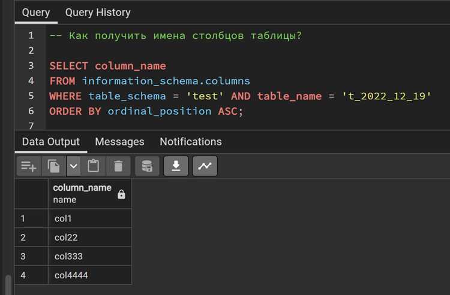Click line number 5 in editor gutter
The image size is (450, 295).
(31, 96)
